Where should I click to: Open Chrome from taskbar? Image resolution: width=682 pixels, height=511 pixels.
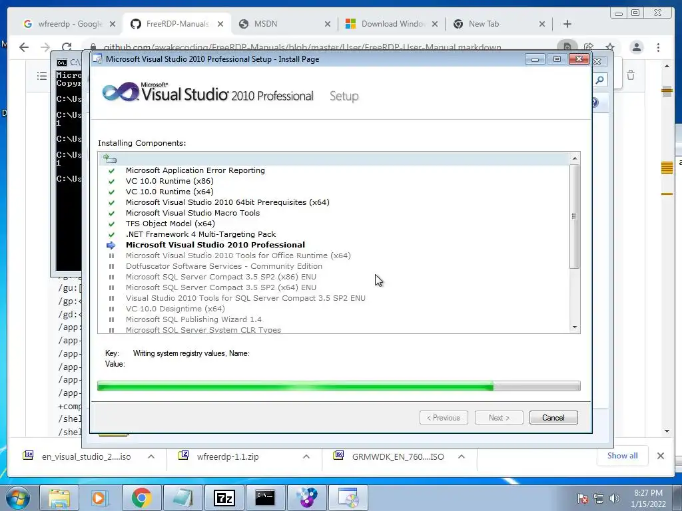pyautogui.click(x=141, y=498)
